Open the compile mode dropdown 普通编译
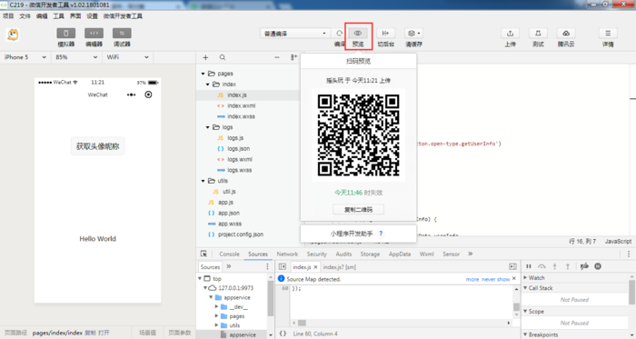Image resolution: width=636 pixels, height=339 pixels. coord(294,34)
